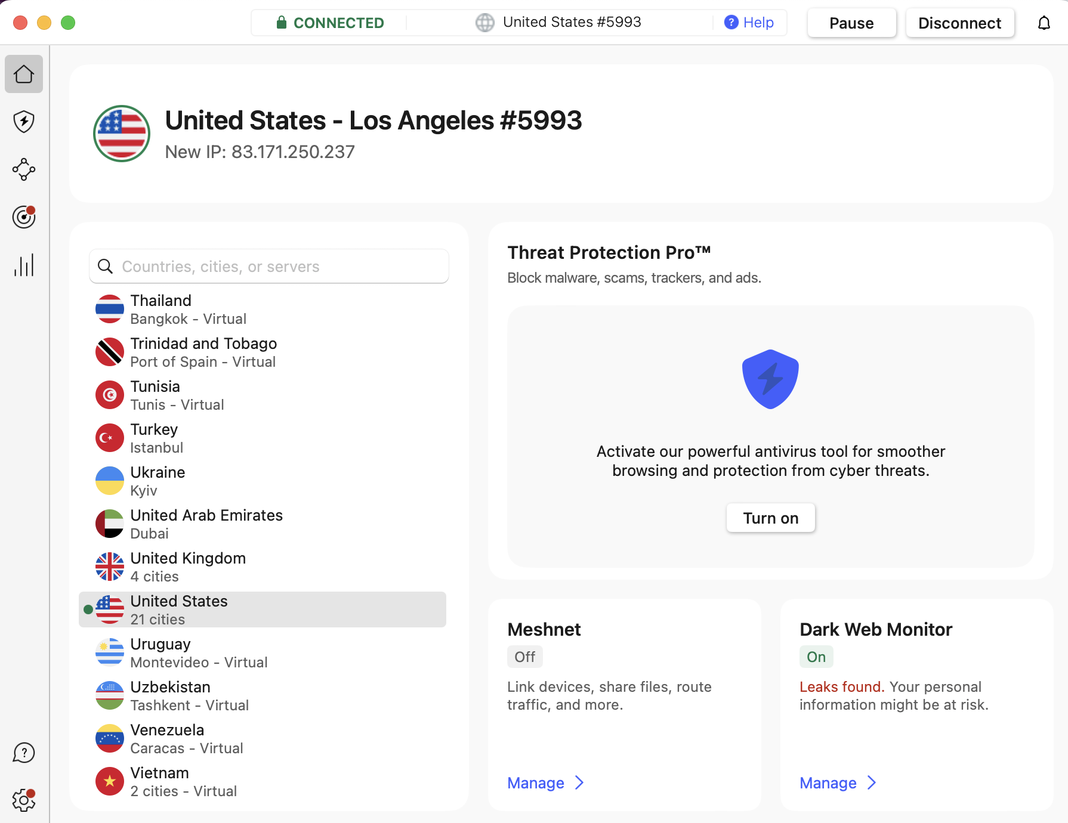Select Uruguay Montevideo server
Screen dimensions: 1068x823
(x=263, y=652)
